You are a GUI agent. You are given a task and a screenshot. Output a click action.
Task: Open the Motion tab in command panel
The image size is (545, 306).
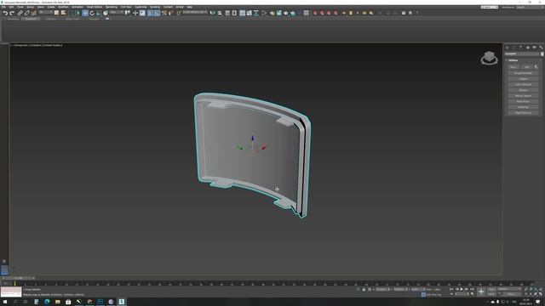point(528,48)
